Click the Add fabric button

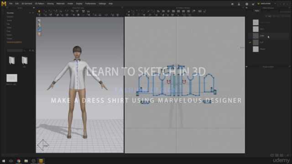[x=268, y=16]
